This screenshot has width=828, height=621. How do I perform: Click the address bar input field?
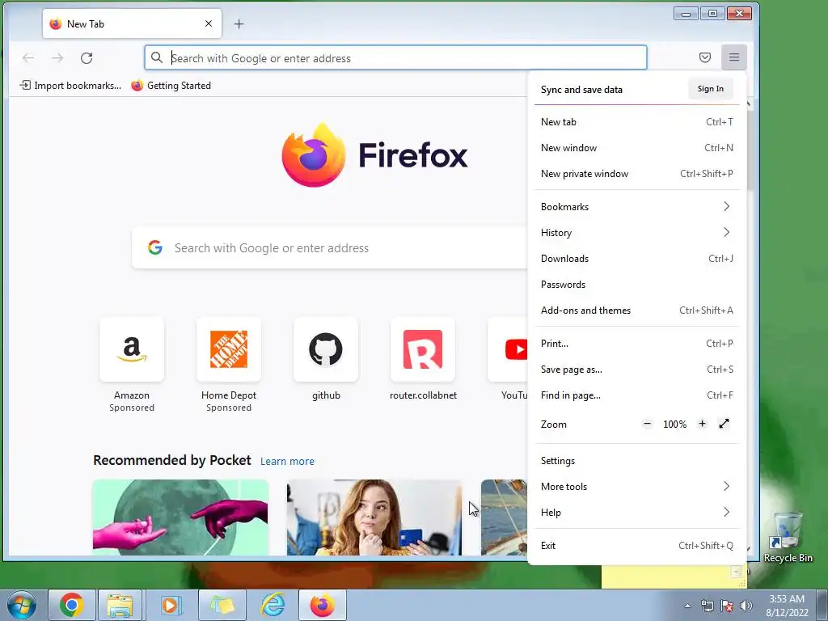pyautogui.click(x=395, y=57)
